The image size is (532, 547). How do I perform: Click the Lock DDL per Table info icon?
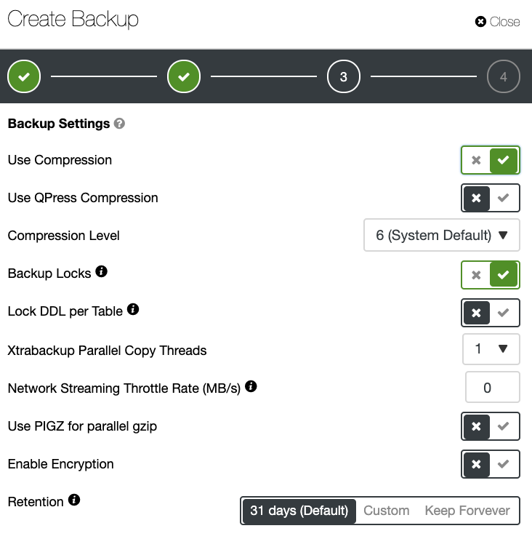coord(133,308)
